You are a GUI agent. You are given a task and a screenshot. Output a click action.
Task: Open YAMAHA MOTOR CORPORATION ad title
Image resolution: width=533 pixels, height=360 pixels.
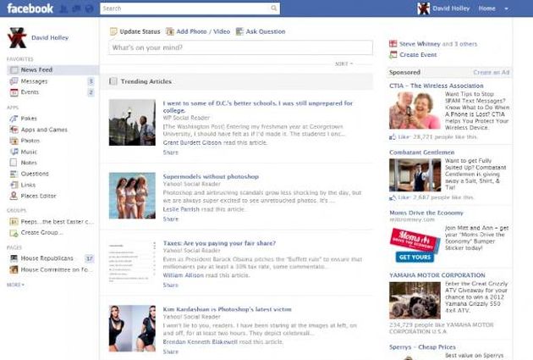[x=437, y=275]
